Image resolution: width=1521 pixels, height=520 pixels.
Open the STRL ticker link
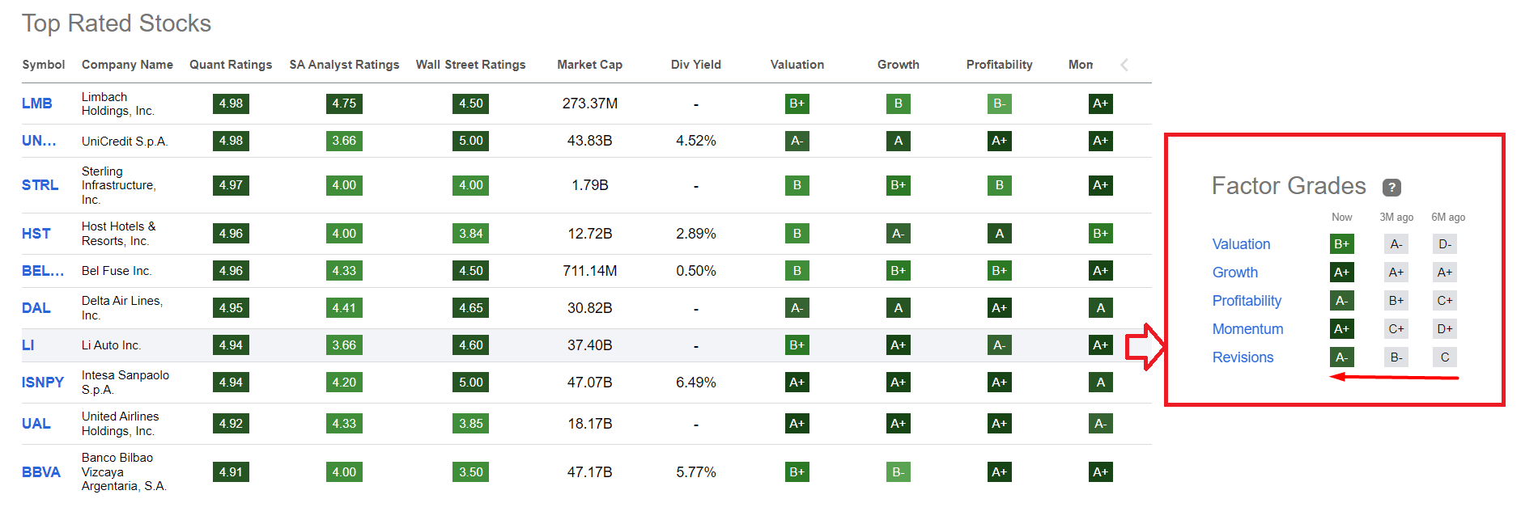40,185
